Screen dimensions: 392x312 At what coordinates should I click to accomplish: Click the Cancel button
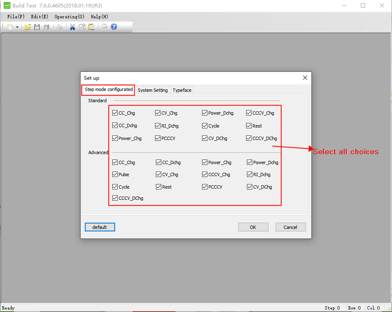pos(290,227)
